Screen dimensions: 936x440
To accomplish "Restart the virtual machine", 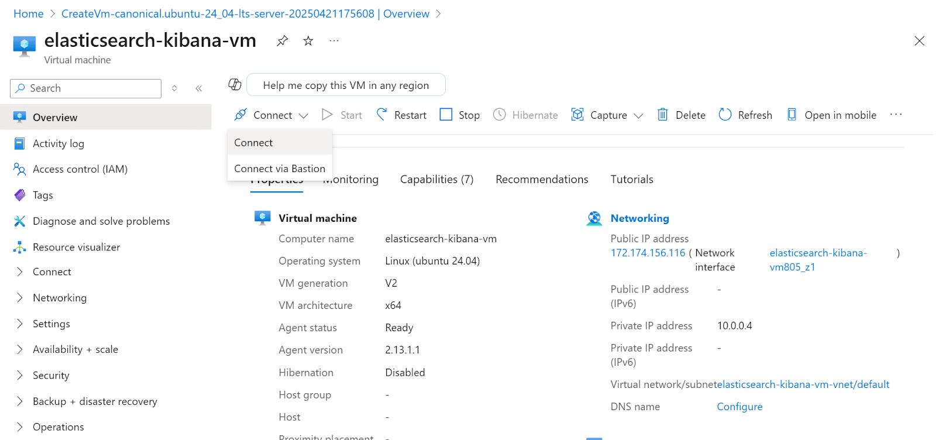I will (x=401, y=115).
